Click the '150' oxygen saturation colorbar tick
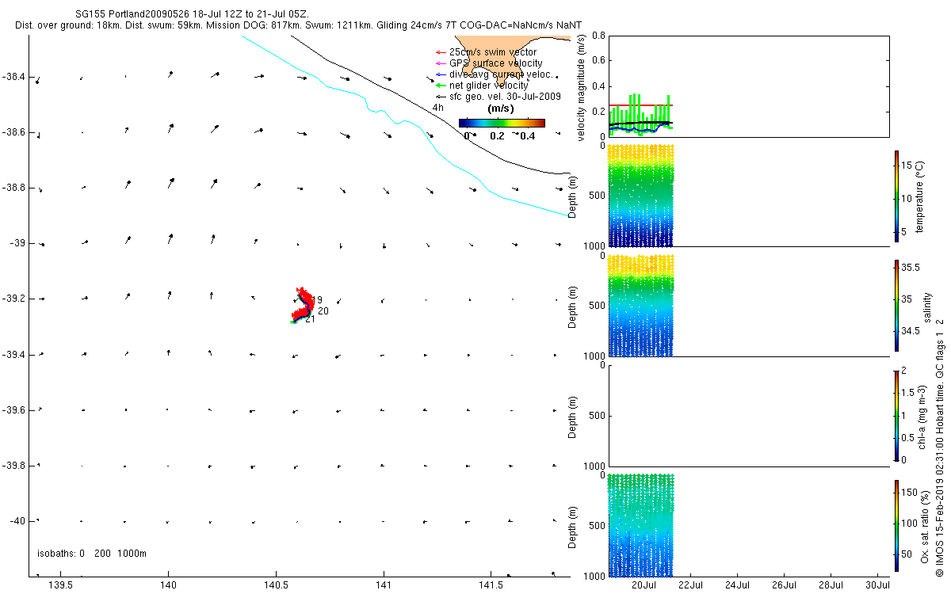Image resolution: width=951 pixels, height=594 pixels. [910, 493]
